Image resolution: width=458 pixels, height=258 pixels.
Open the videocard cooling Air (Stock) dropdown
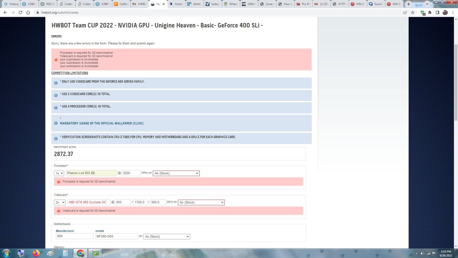(201, 202)
